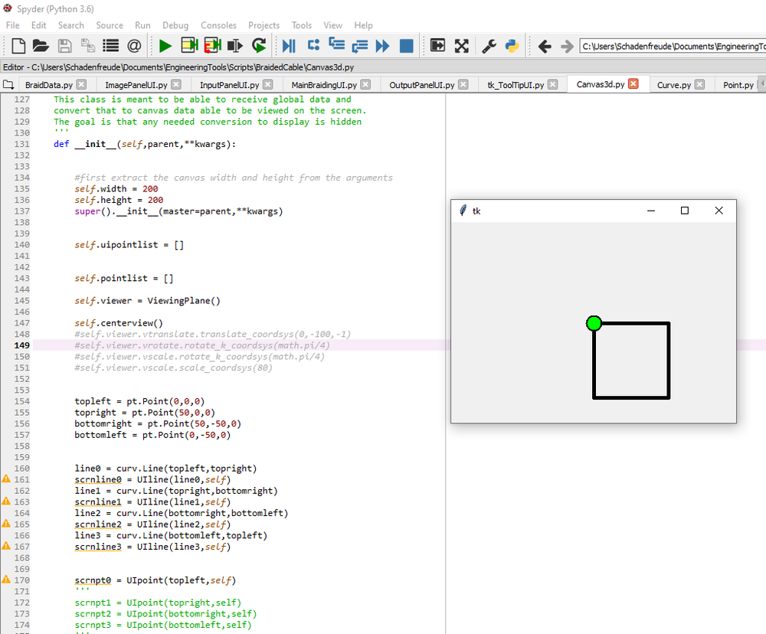The width and height of the screenshot is (766, 634).
Task: Click the Run until return icon
Action: click(360, 46)
